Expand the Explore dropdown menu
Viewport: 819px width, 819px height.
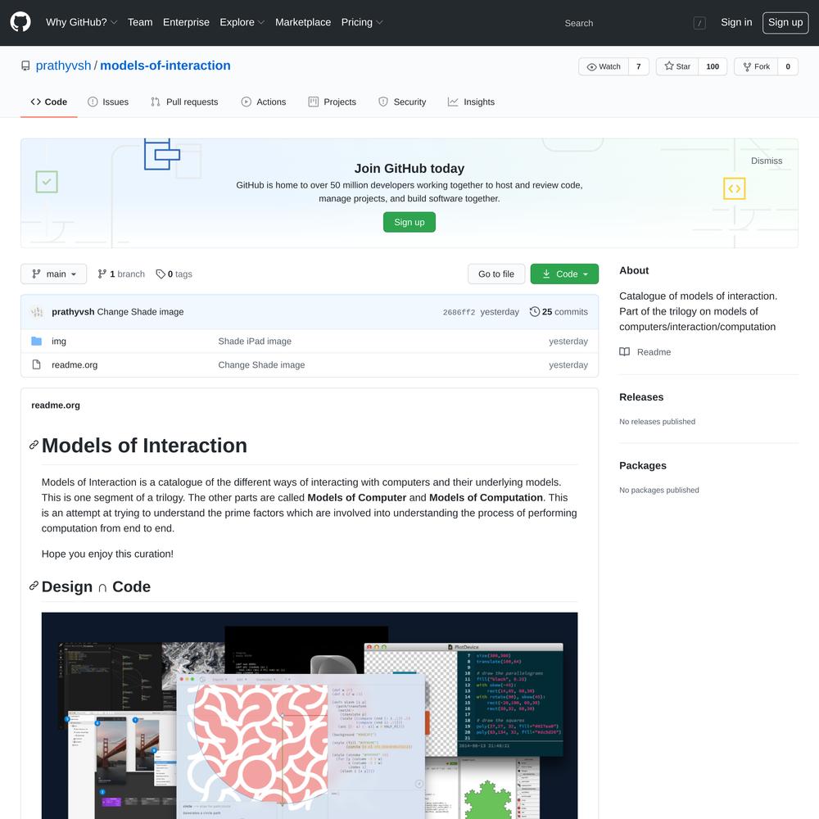coord(242,22)
